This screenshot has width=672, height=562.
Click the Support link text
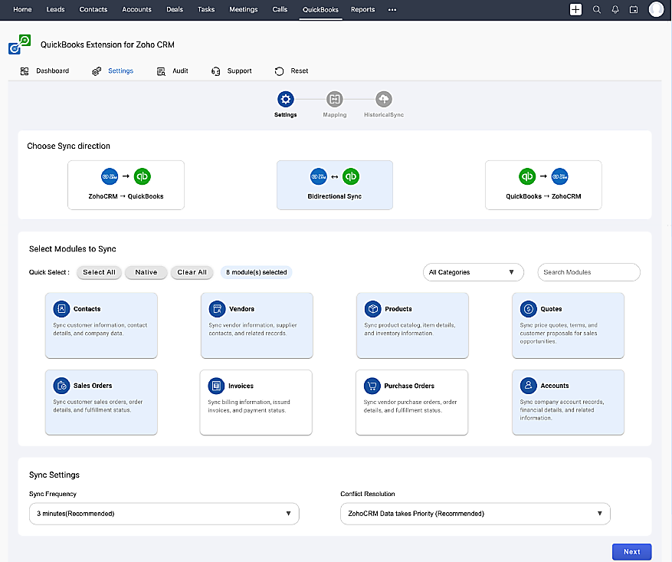coord(240,71)
